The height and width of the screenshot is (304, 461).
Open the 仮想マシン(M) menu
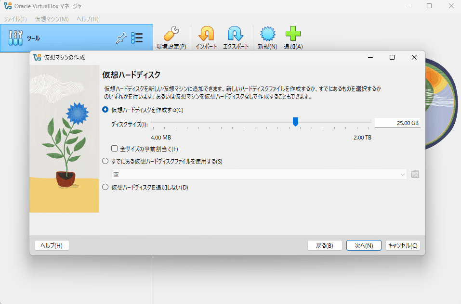point(52,19)
